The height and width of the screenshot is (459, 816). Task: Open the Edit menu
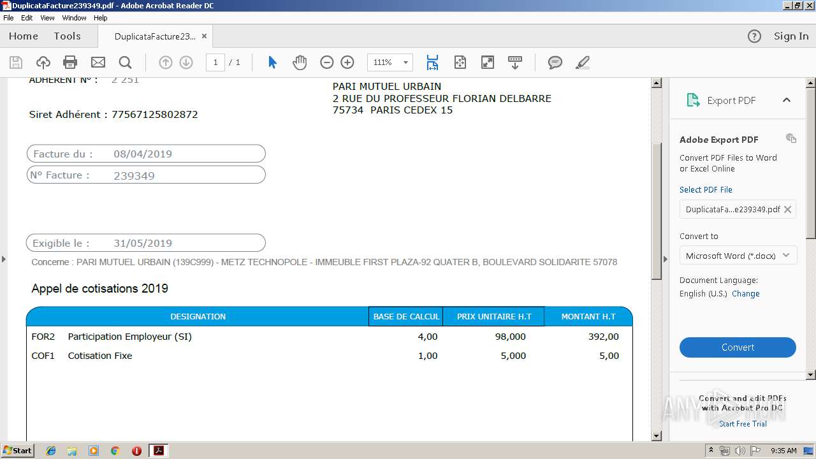click(27, 18)
